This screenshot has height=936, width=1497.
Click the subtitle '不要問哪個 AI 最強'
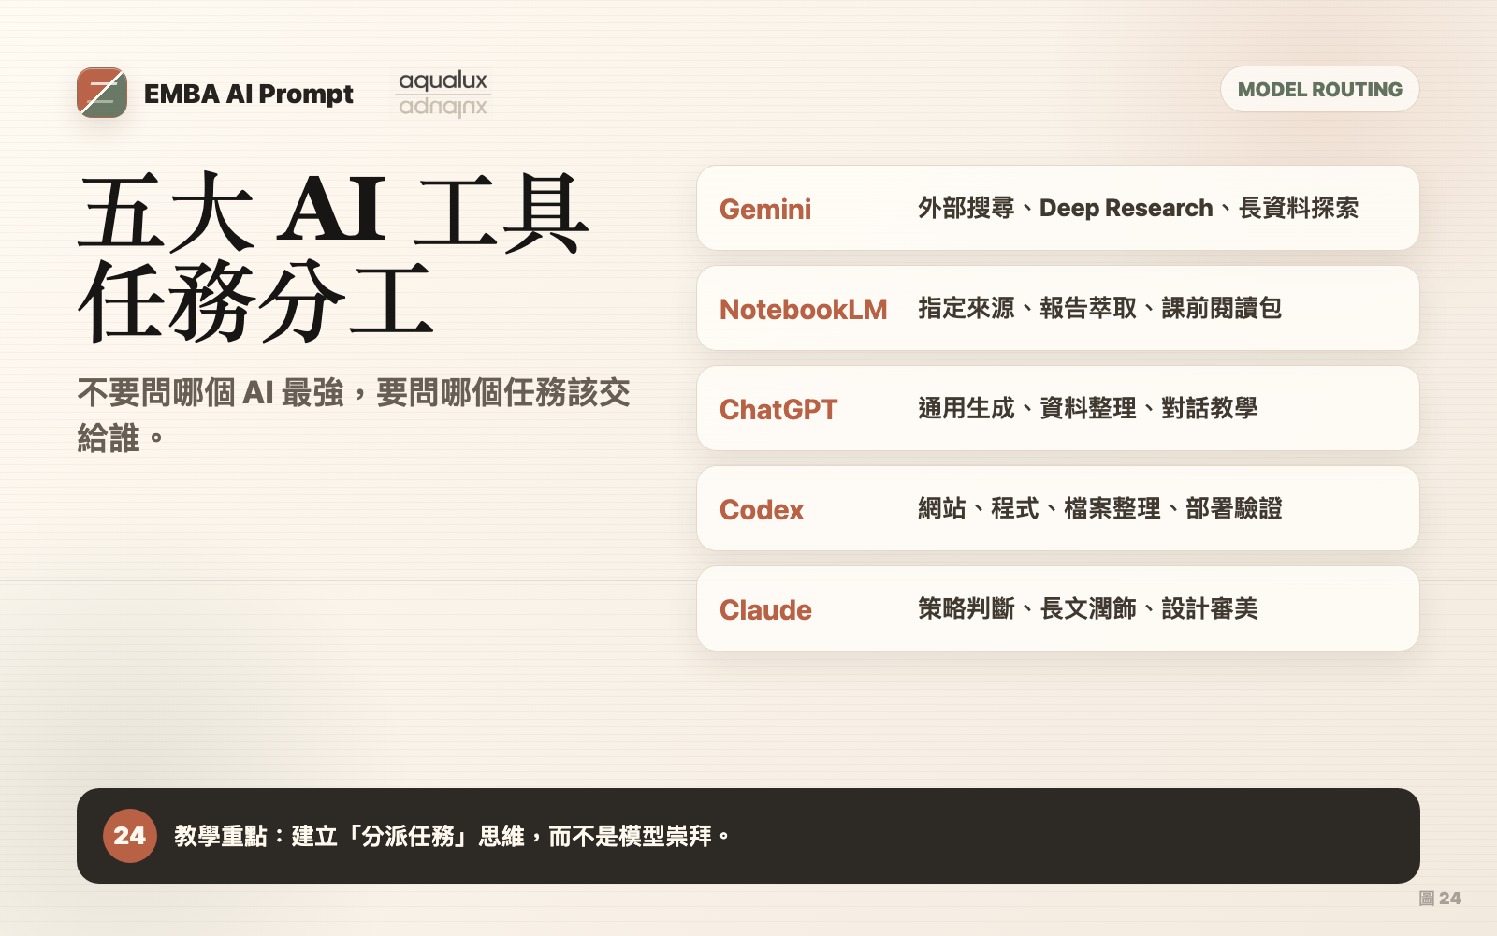point(211,393)
